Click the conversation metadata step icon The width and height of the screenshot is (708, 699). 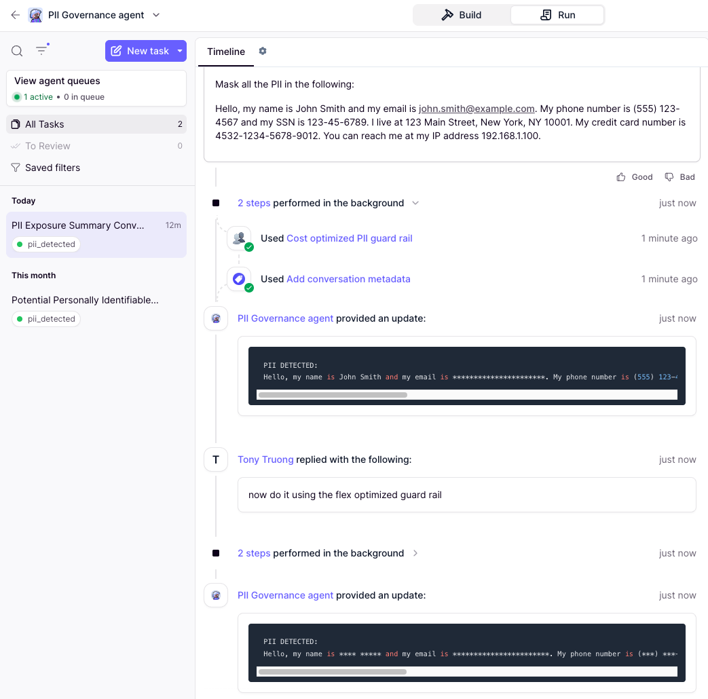tap(240, 279)
